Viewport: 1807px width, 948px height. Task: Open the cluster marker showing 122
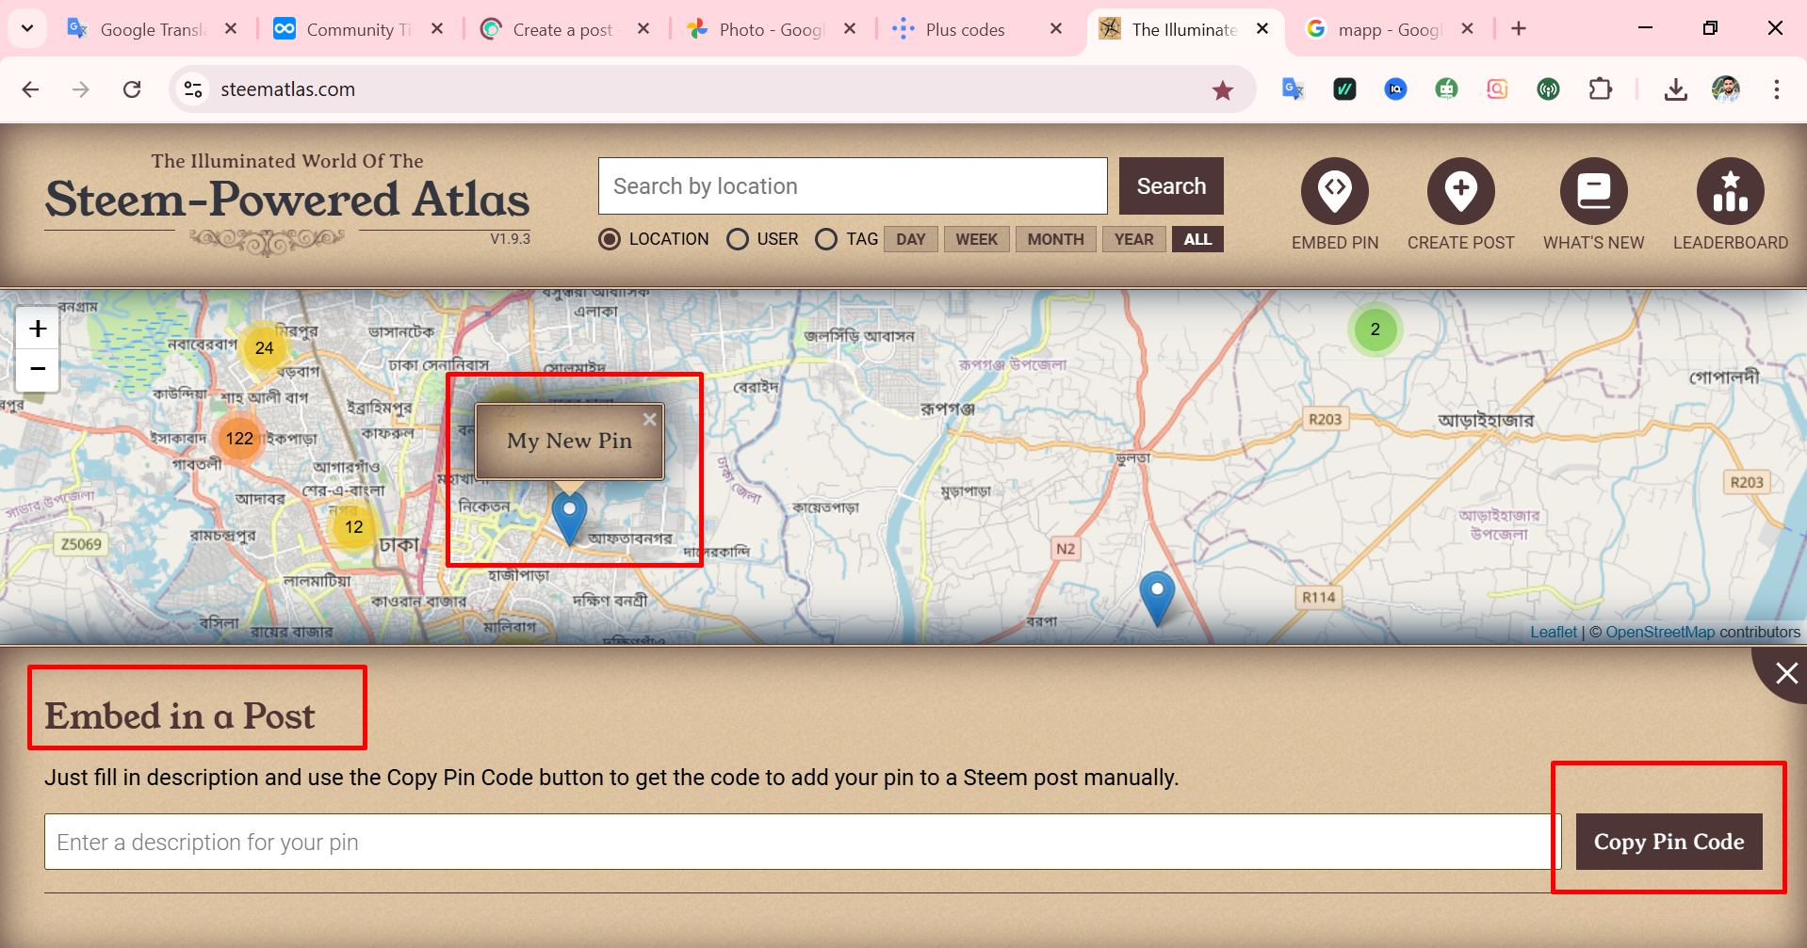(239, 439)
